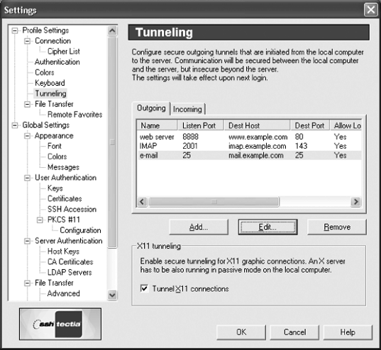Cancel the Settings dialog
This screenshot has height=350, width=381.
[x=294, y=332]
